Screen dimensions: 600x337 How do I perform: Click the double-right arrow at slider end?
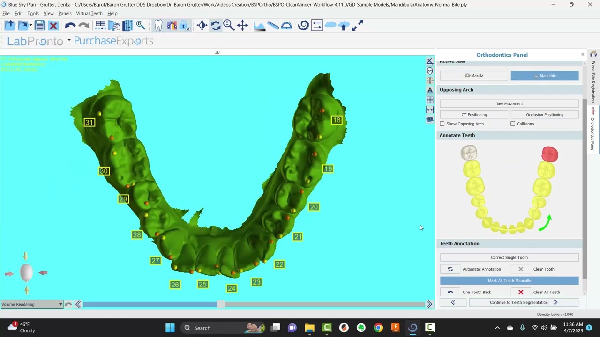tap(429, 304)
